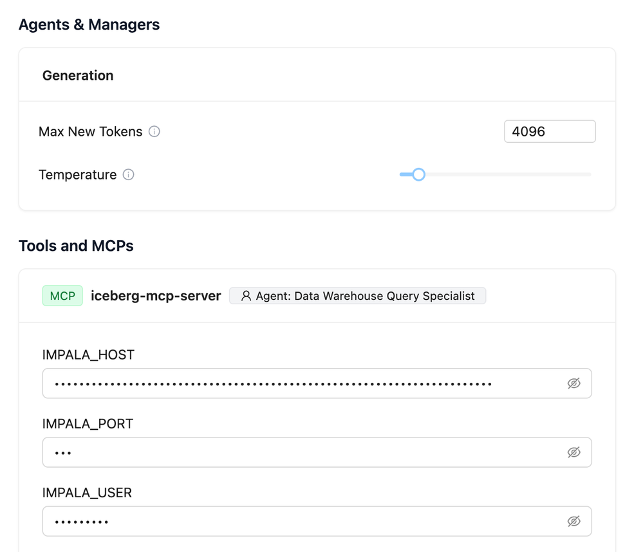This screenshot has height=552, width=643.
Task: Click the Generation section heading
Action: (x=78, y=75)
